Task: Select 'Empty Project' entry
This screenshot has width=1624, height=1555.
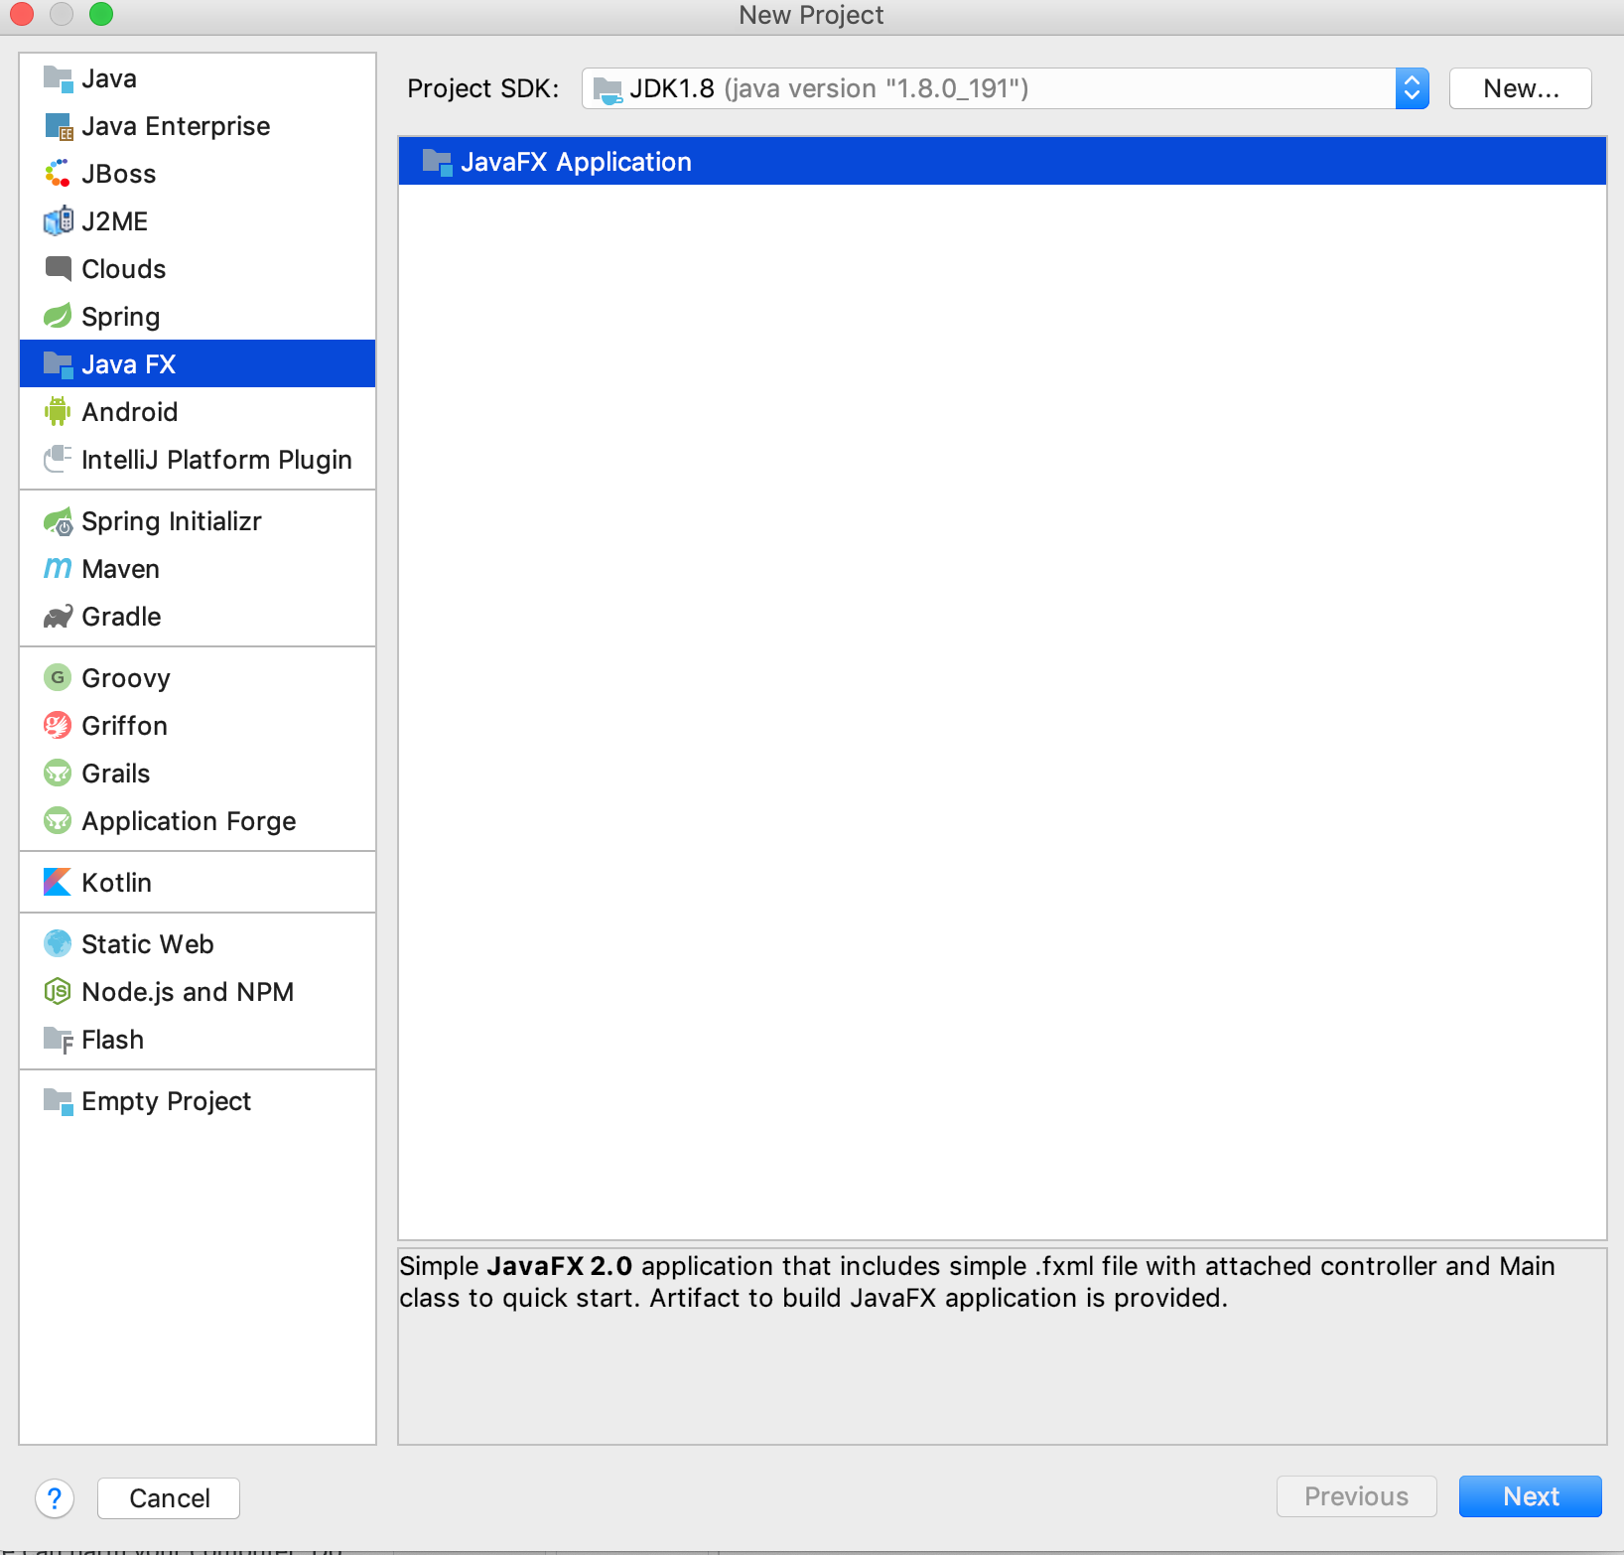Action: coord(198,1101)
